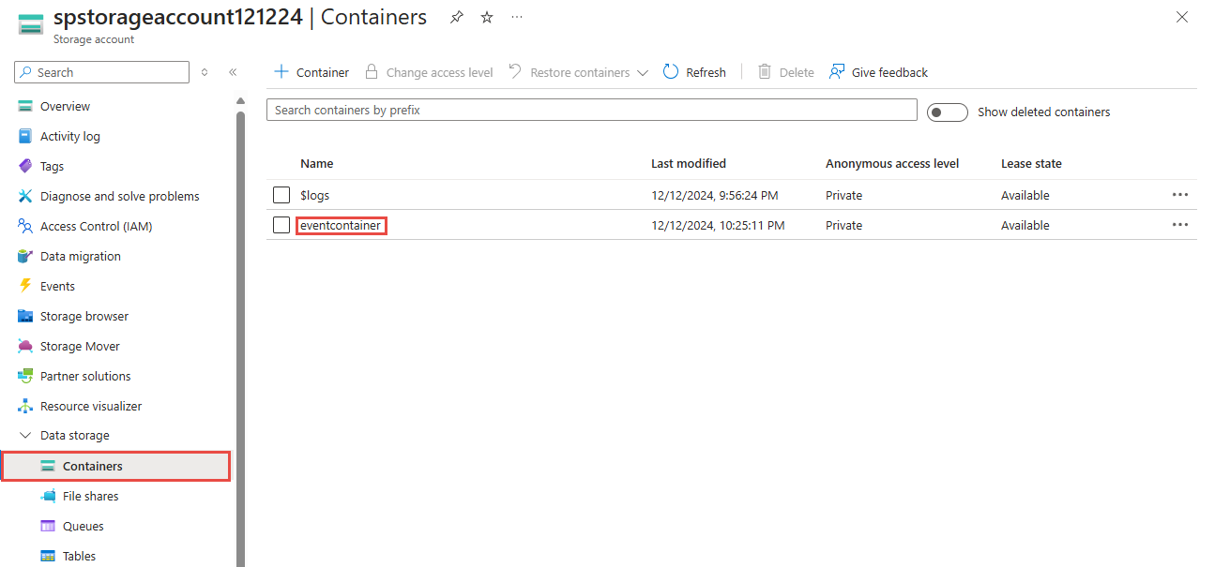Pin the Containers blade with the pin icon
Image resolution: width=1215 pixels, height=567 pixels.
(x=456, y=17)
